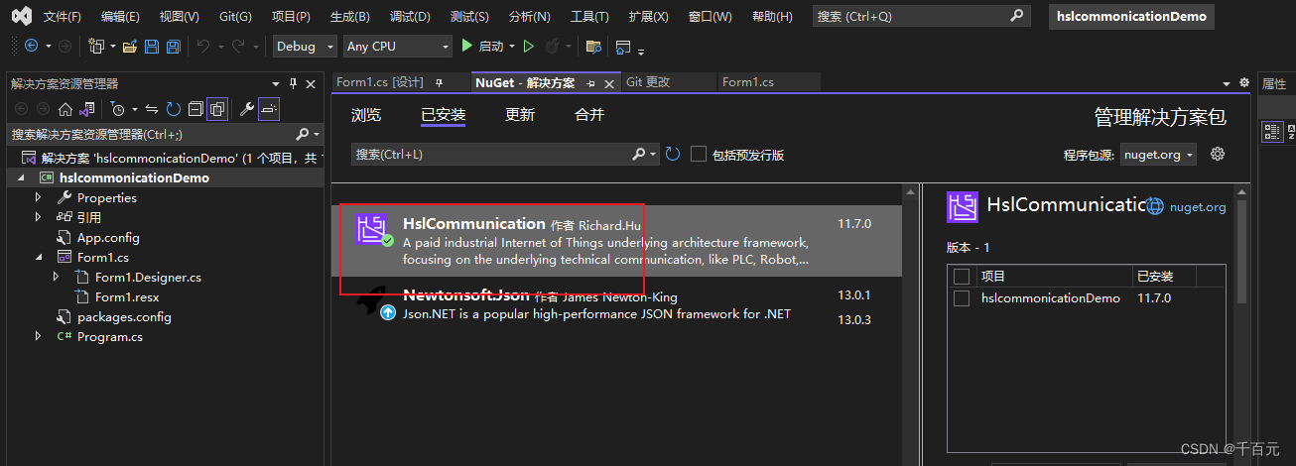Open the 生成(B) menu
Screen dimensions: 1296x466
pos(349,17)
